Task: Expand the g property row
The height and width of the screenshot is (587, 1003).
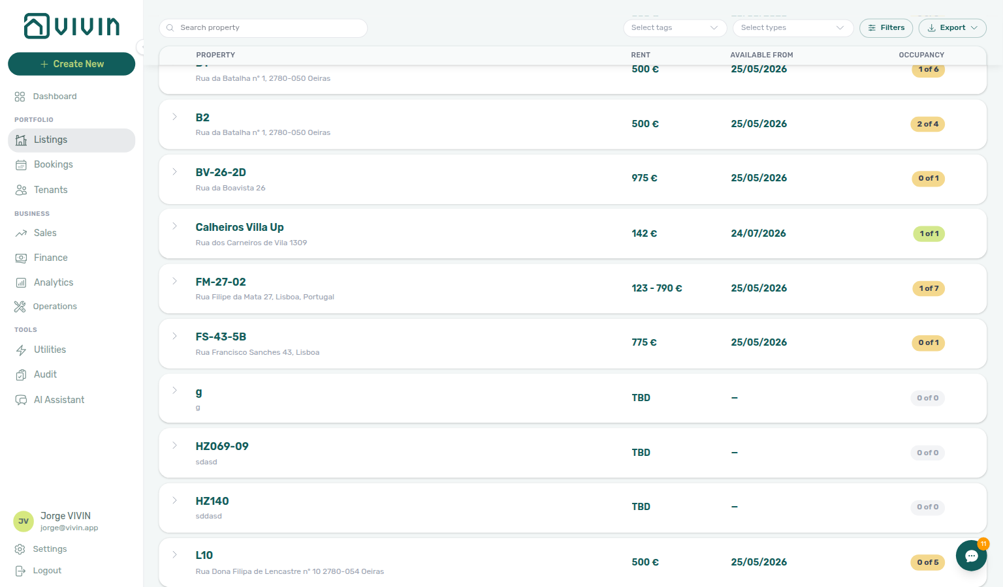Action: click(x=175, y=391)
